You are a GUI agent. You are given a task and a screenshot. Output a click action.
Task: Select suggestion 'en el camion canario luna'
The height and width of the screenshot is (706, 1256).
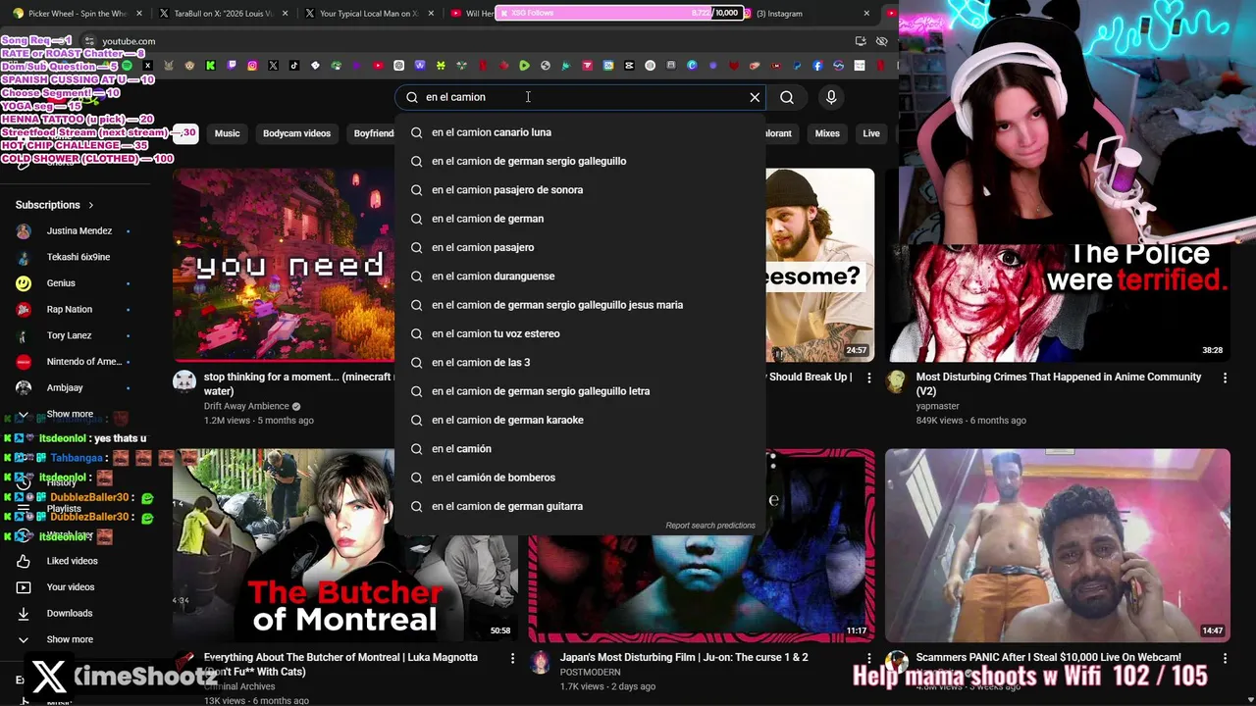(x=580, y=132)
